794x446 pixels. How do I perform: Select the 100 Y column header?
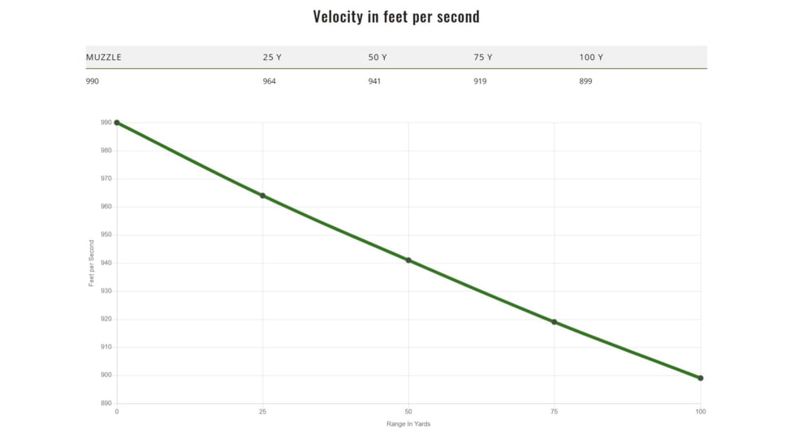591,58
